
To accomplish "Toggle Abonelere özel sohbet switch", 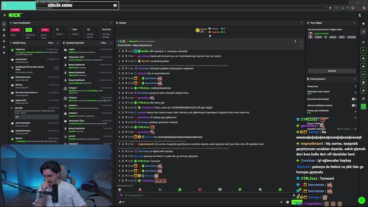I will pyautogui.click(x=354, y=99).
